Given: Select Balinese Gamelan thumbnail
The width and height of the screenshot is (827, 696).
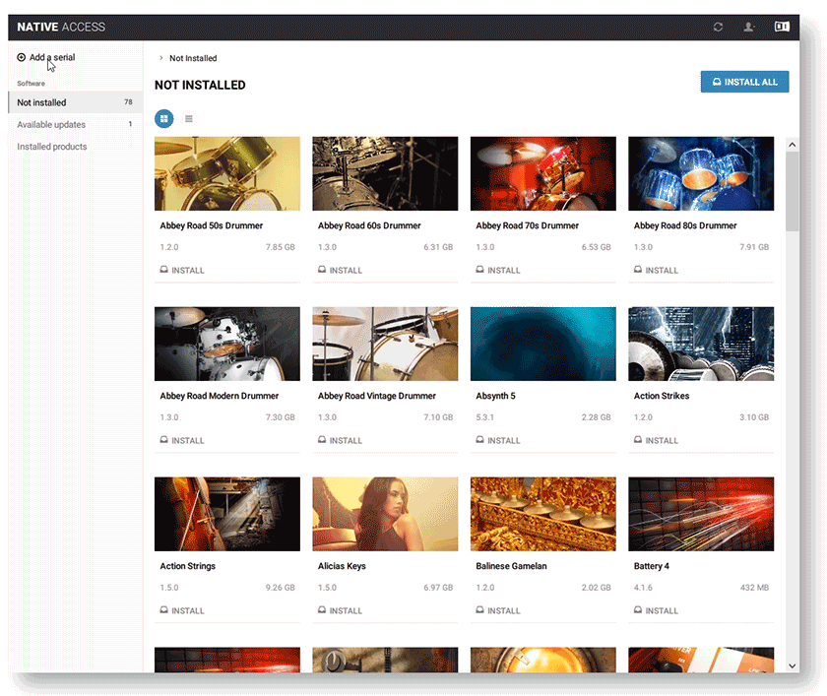Looking at the screenshot, I should pos(543,514).
